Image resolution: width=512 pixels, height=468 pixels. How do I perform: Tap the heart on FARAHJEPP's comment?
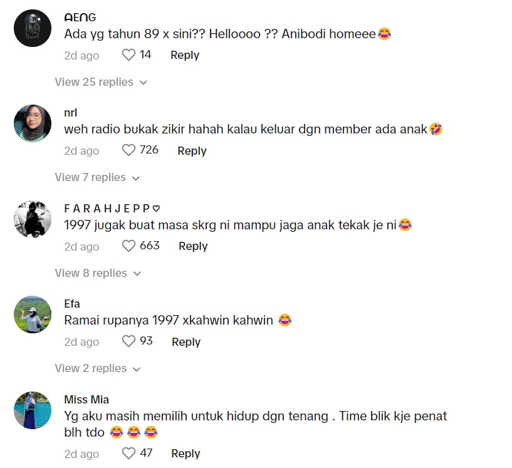click(128, 246)
